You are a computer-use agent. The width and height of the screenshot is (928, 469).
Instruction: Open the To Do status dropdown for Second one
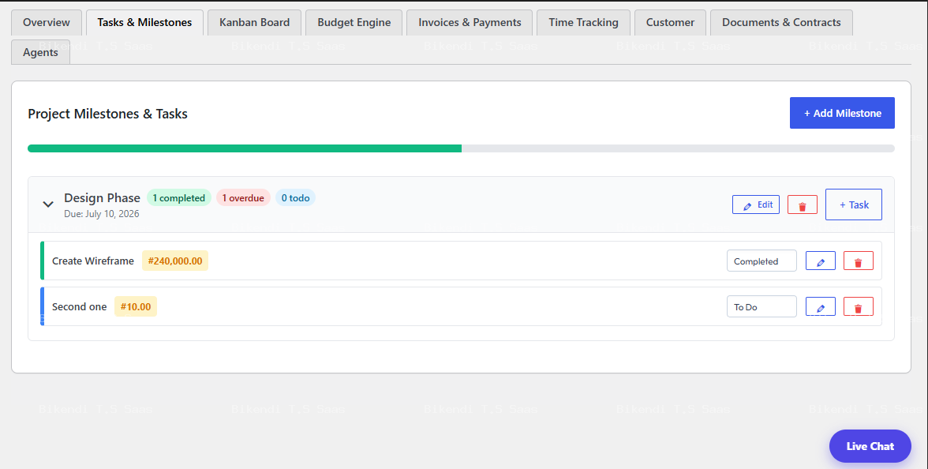pyautogui.click(x=761, y=306)
